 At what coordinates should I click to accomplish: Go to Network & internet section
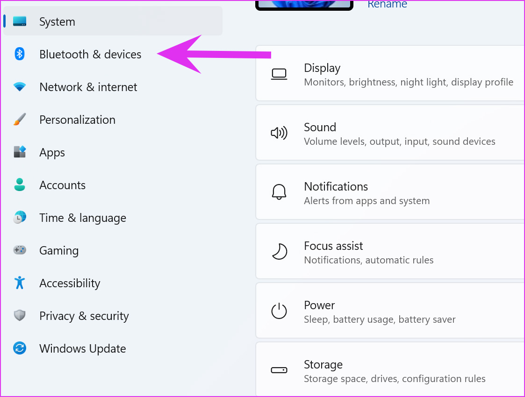pyautogui.click(x=88, y=87)
